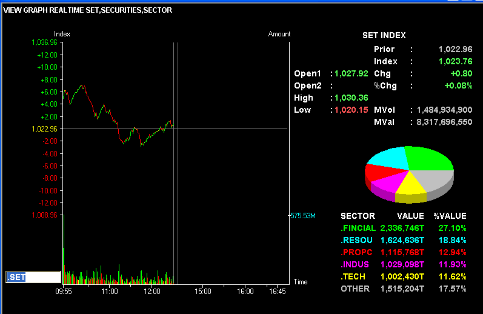Click the 1,002,430T technology value

(402, 276)
